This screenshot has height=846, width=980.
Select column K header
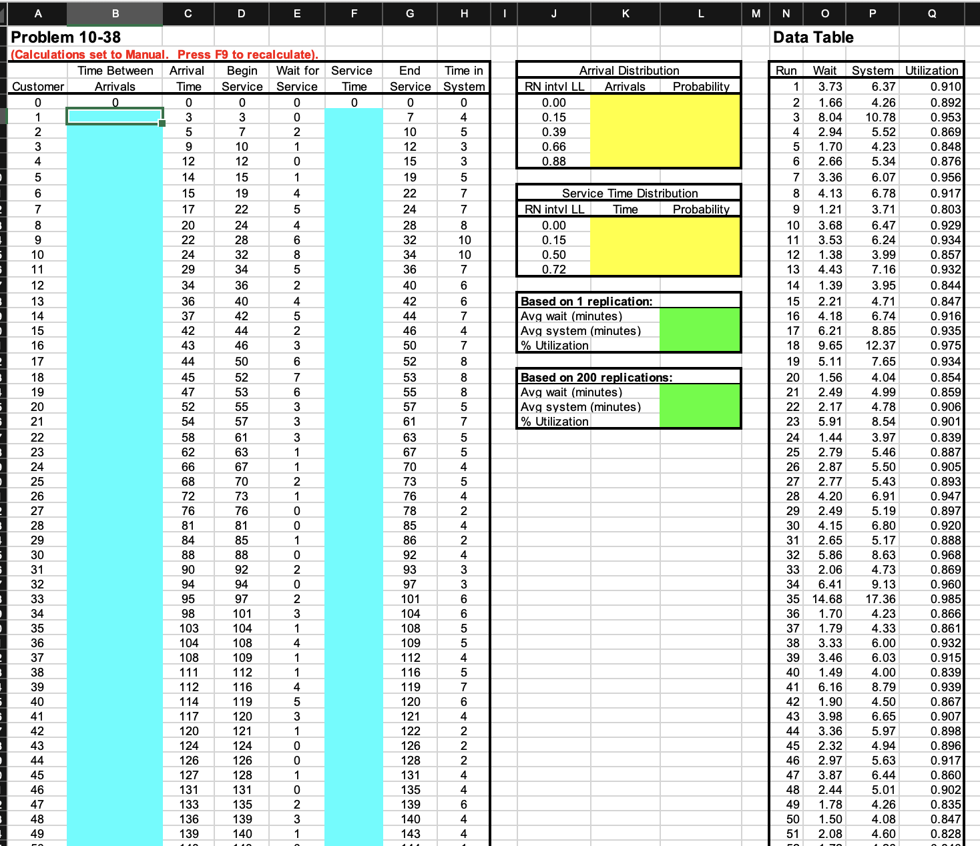[626, 13]
